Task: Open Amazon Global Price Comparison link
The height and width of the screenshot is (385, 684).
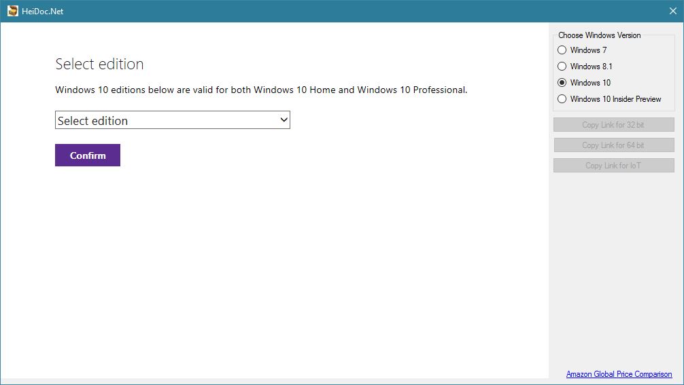Action: (619, 374)
